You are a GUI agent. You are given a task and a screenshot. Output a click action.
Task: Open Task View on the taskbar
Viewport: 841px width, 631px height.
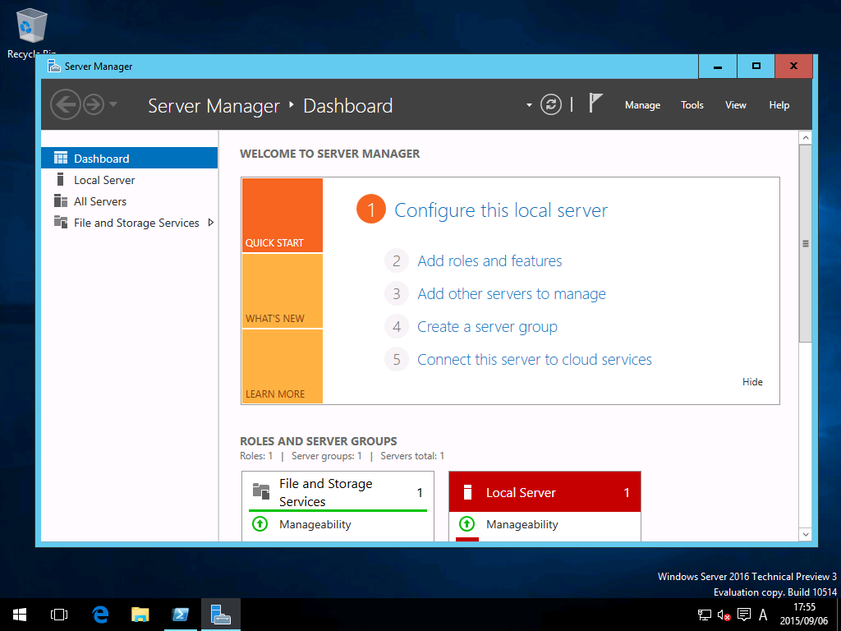click(x=59, y=615)
